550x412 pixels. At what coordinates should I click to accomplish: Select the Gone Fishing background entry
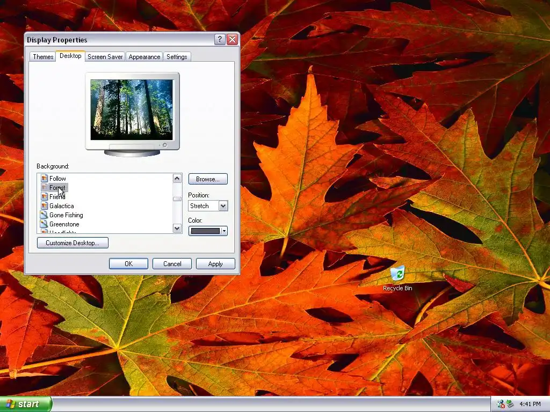pyautogui.click(x=66, y=215)
